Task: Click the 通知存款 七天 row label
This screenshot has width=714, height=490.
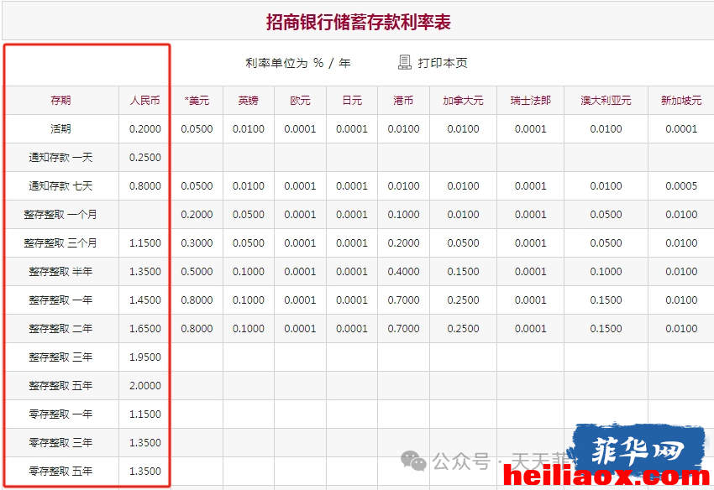Action: tap(60, 185)
